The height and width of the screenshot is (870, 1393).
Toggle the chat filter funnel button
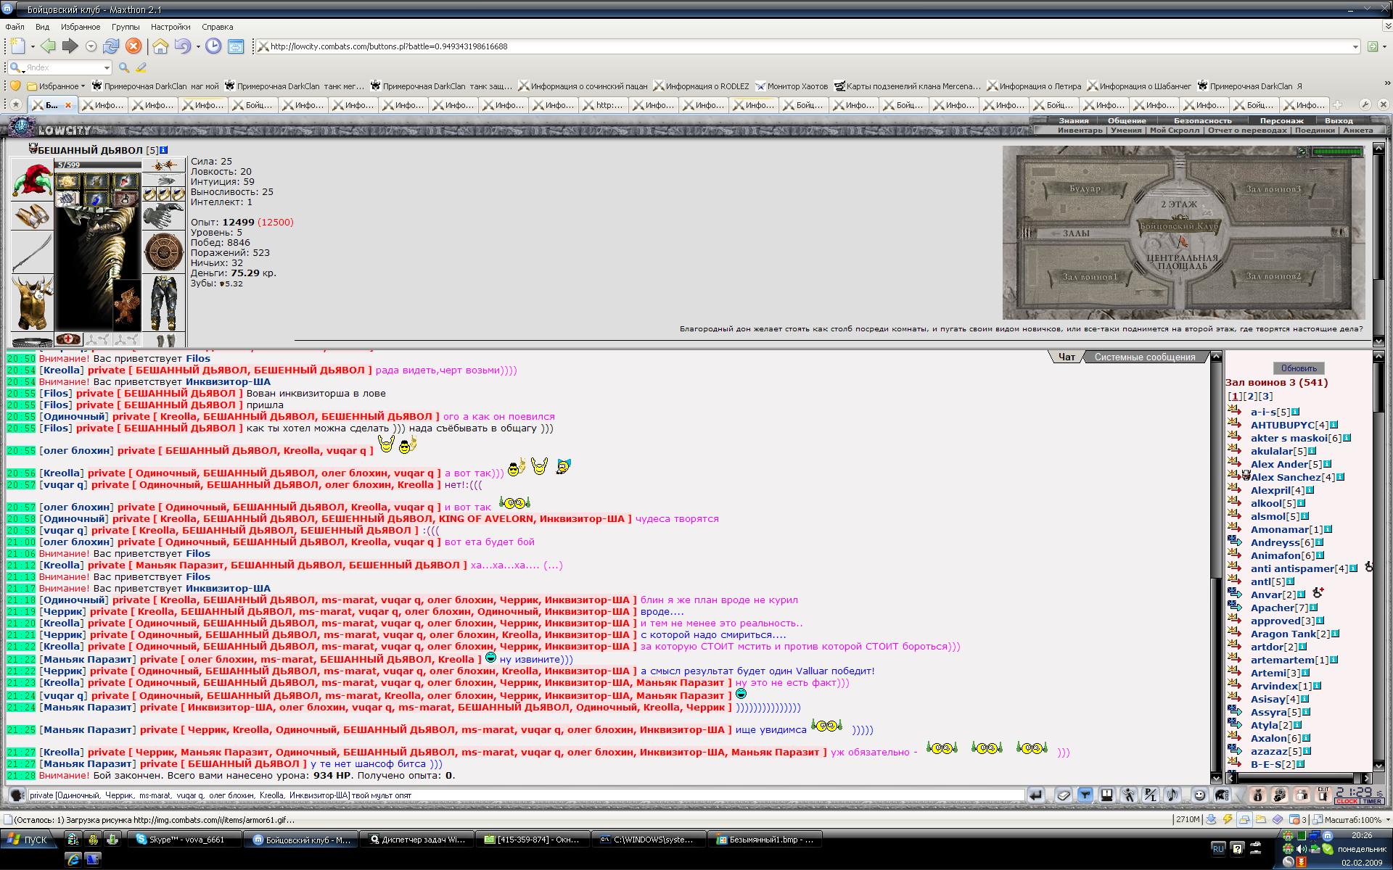[x=1085, y=795]
